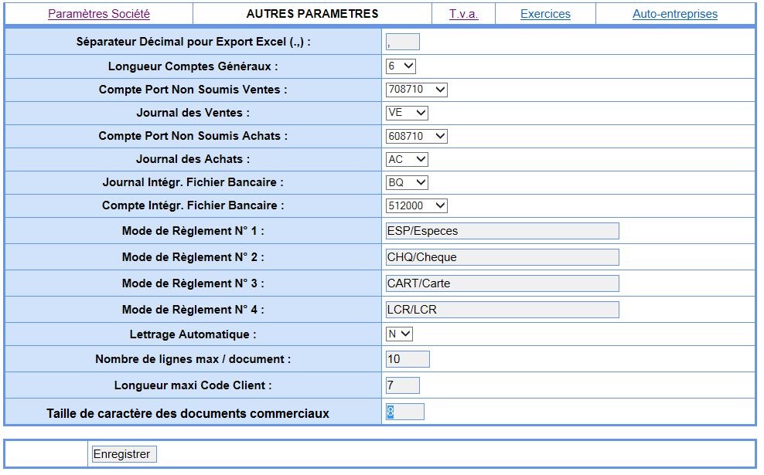Go to the Exercices tab
Screen dimensions: 764x475
click(x=545, y=14)
